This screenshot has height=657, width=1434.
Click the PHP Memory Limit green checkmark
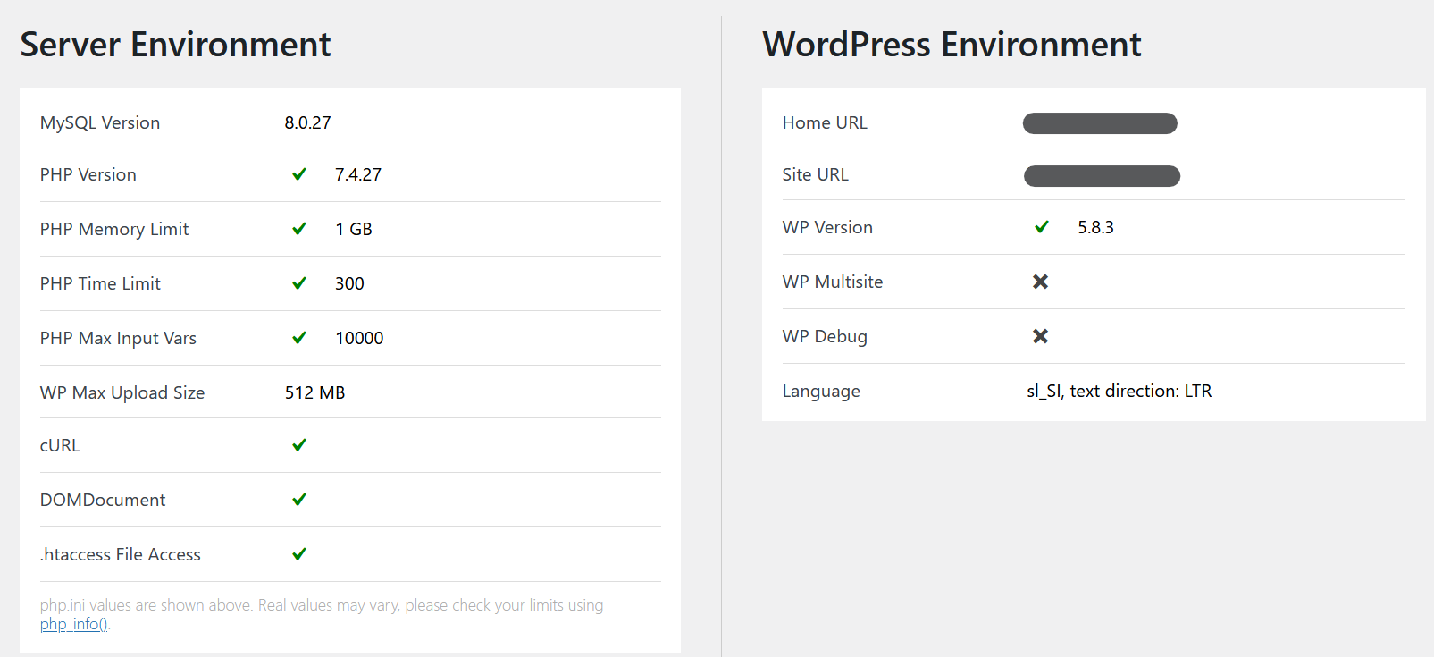pyautogui.click(x=299, y=229)
